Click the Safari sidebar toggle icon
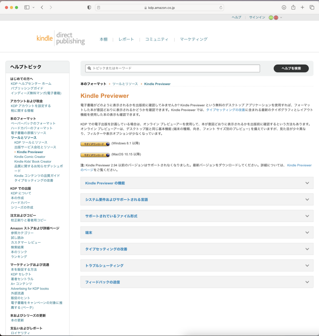 27,7
